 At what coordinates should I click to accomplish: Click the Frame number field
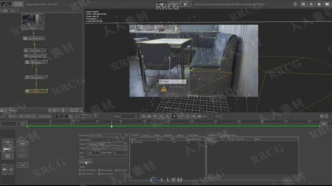[130, 116]
